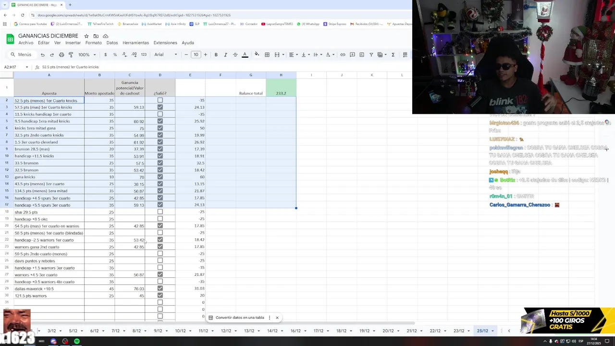Image resolution: width=615 pixels, height=346 pixels.
Task: Open the Functions sigma icon
Action: click(x=393, y=55)
